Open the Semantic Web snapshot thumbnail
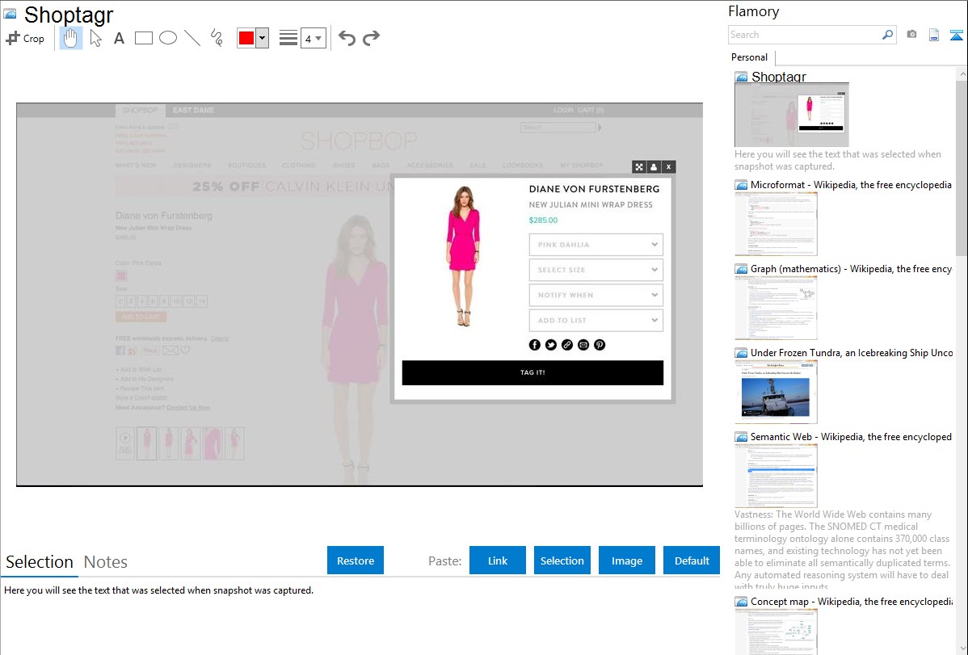Viewport: 968px width, 655px height. point(776,476)
